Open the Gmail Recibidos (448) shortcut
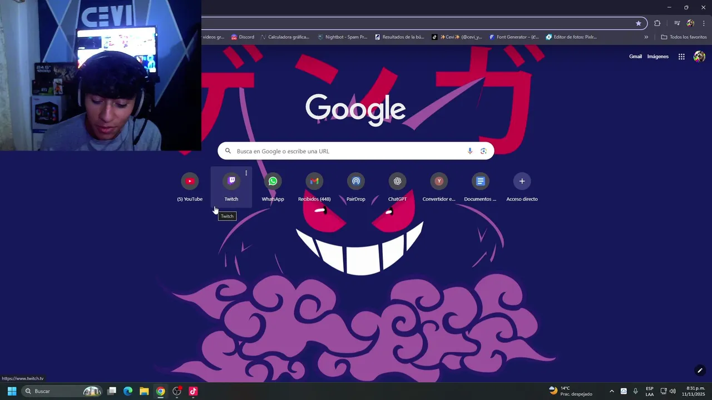Image resolution: width=712 pixels, height=400 pixels. 314,187
